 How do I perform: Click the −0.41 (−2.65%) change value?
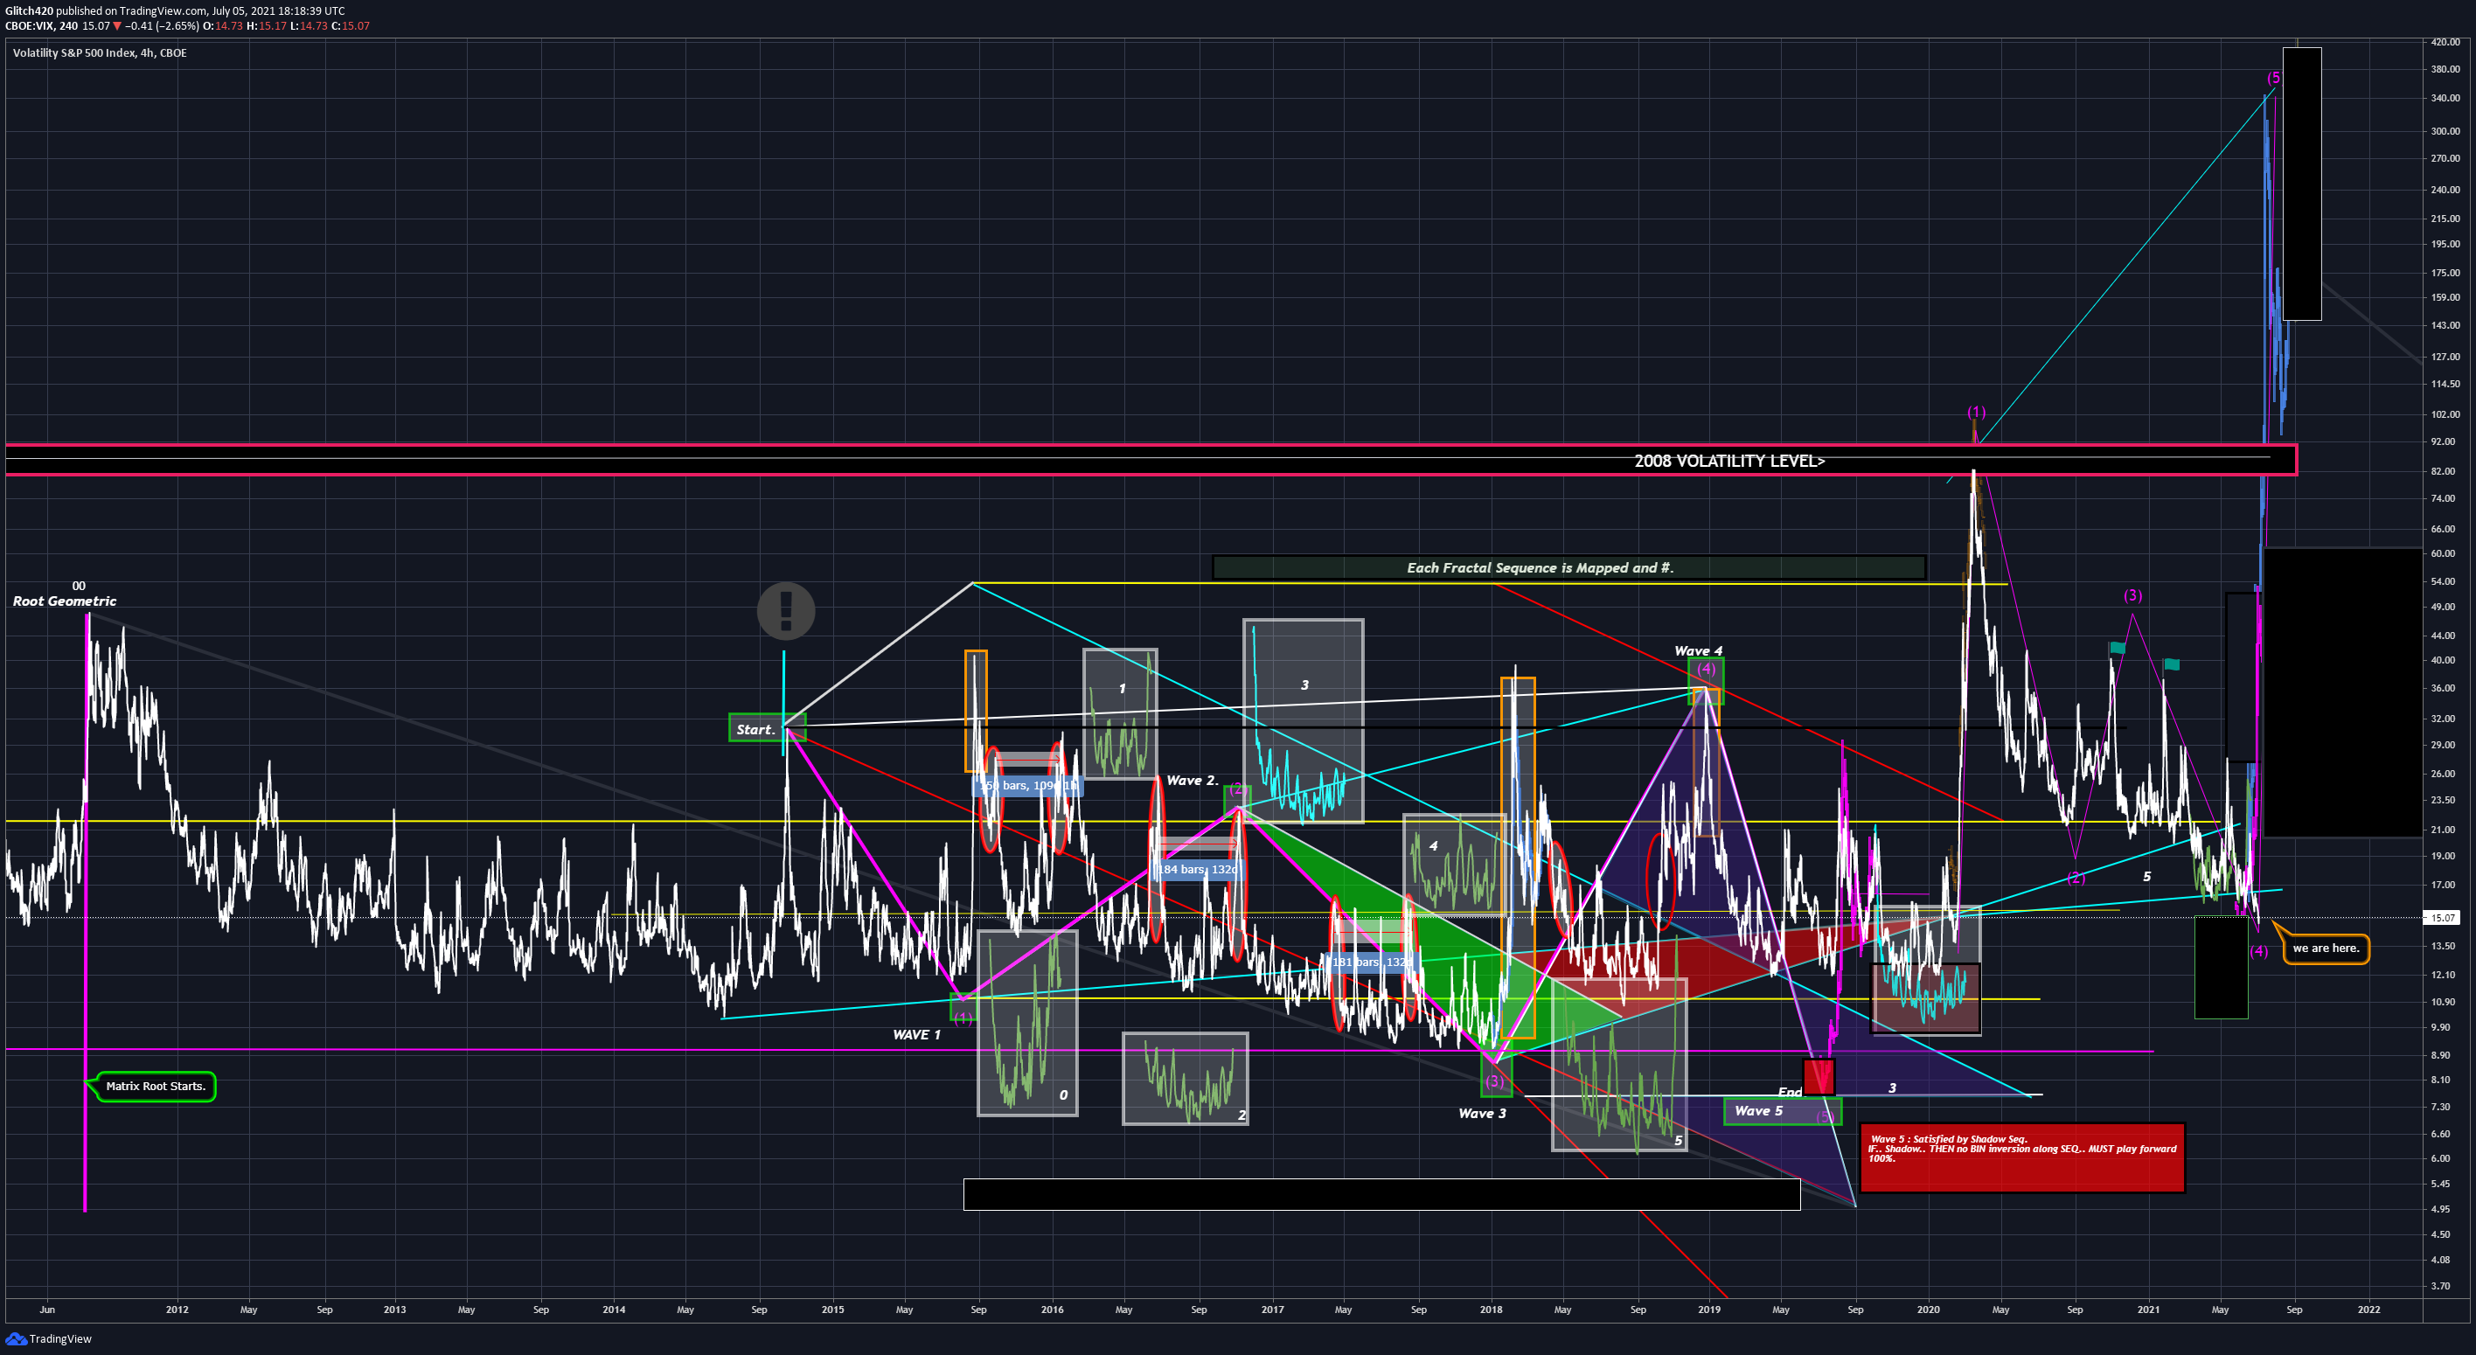coord(162,26)
